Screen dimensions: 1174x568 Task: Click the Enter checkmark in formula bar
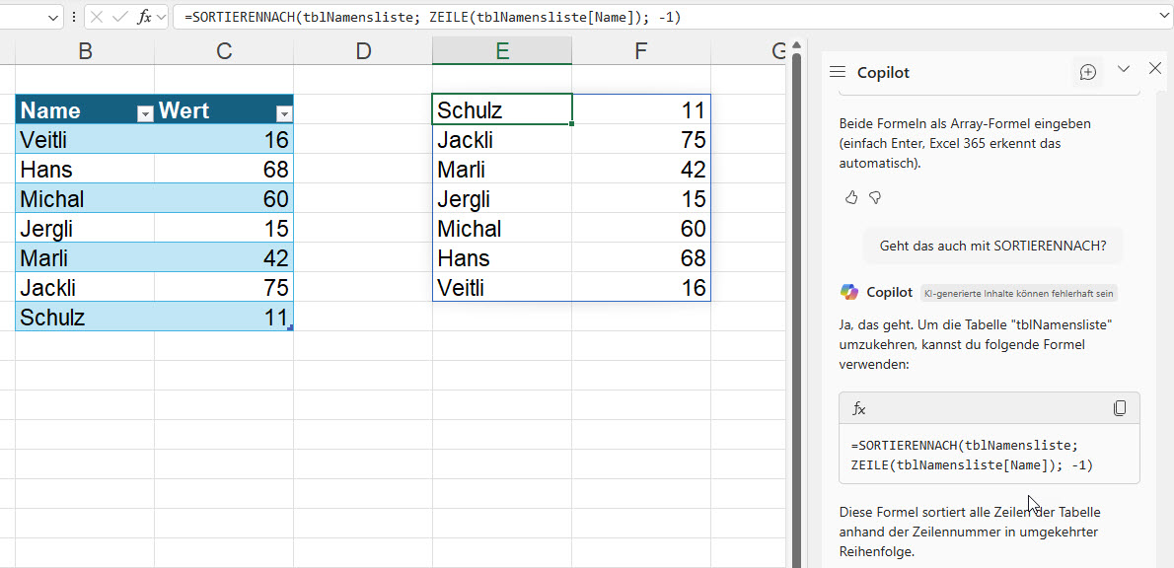pyautogui.click(x=120, y=17)
